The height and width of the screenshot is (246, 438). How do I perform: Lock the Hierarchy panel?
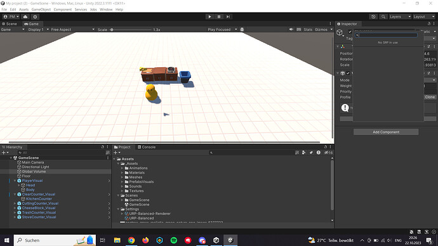pyautogui.click(x=102, y=146)
